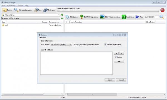This screenshot has width=167, height=100.
Task: Open Advanced search magnifier tool
Action: click(x=16, y=10)
